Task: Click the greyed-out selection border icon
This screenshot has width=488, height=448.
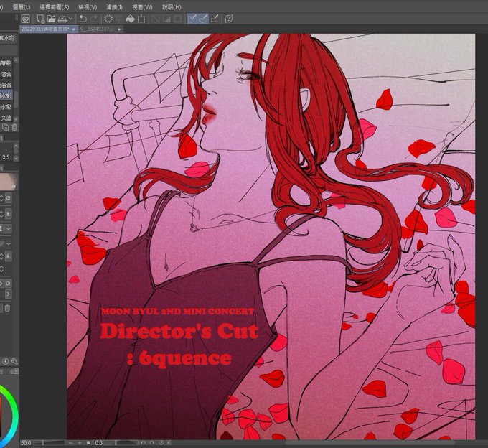Action: [178, 19]
